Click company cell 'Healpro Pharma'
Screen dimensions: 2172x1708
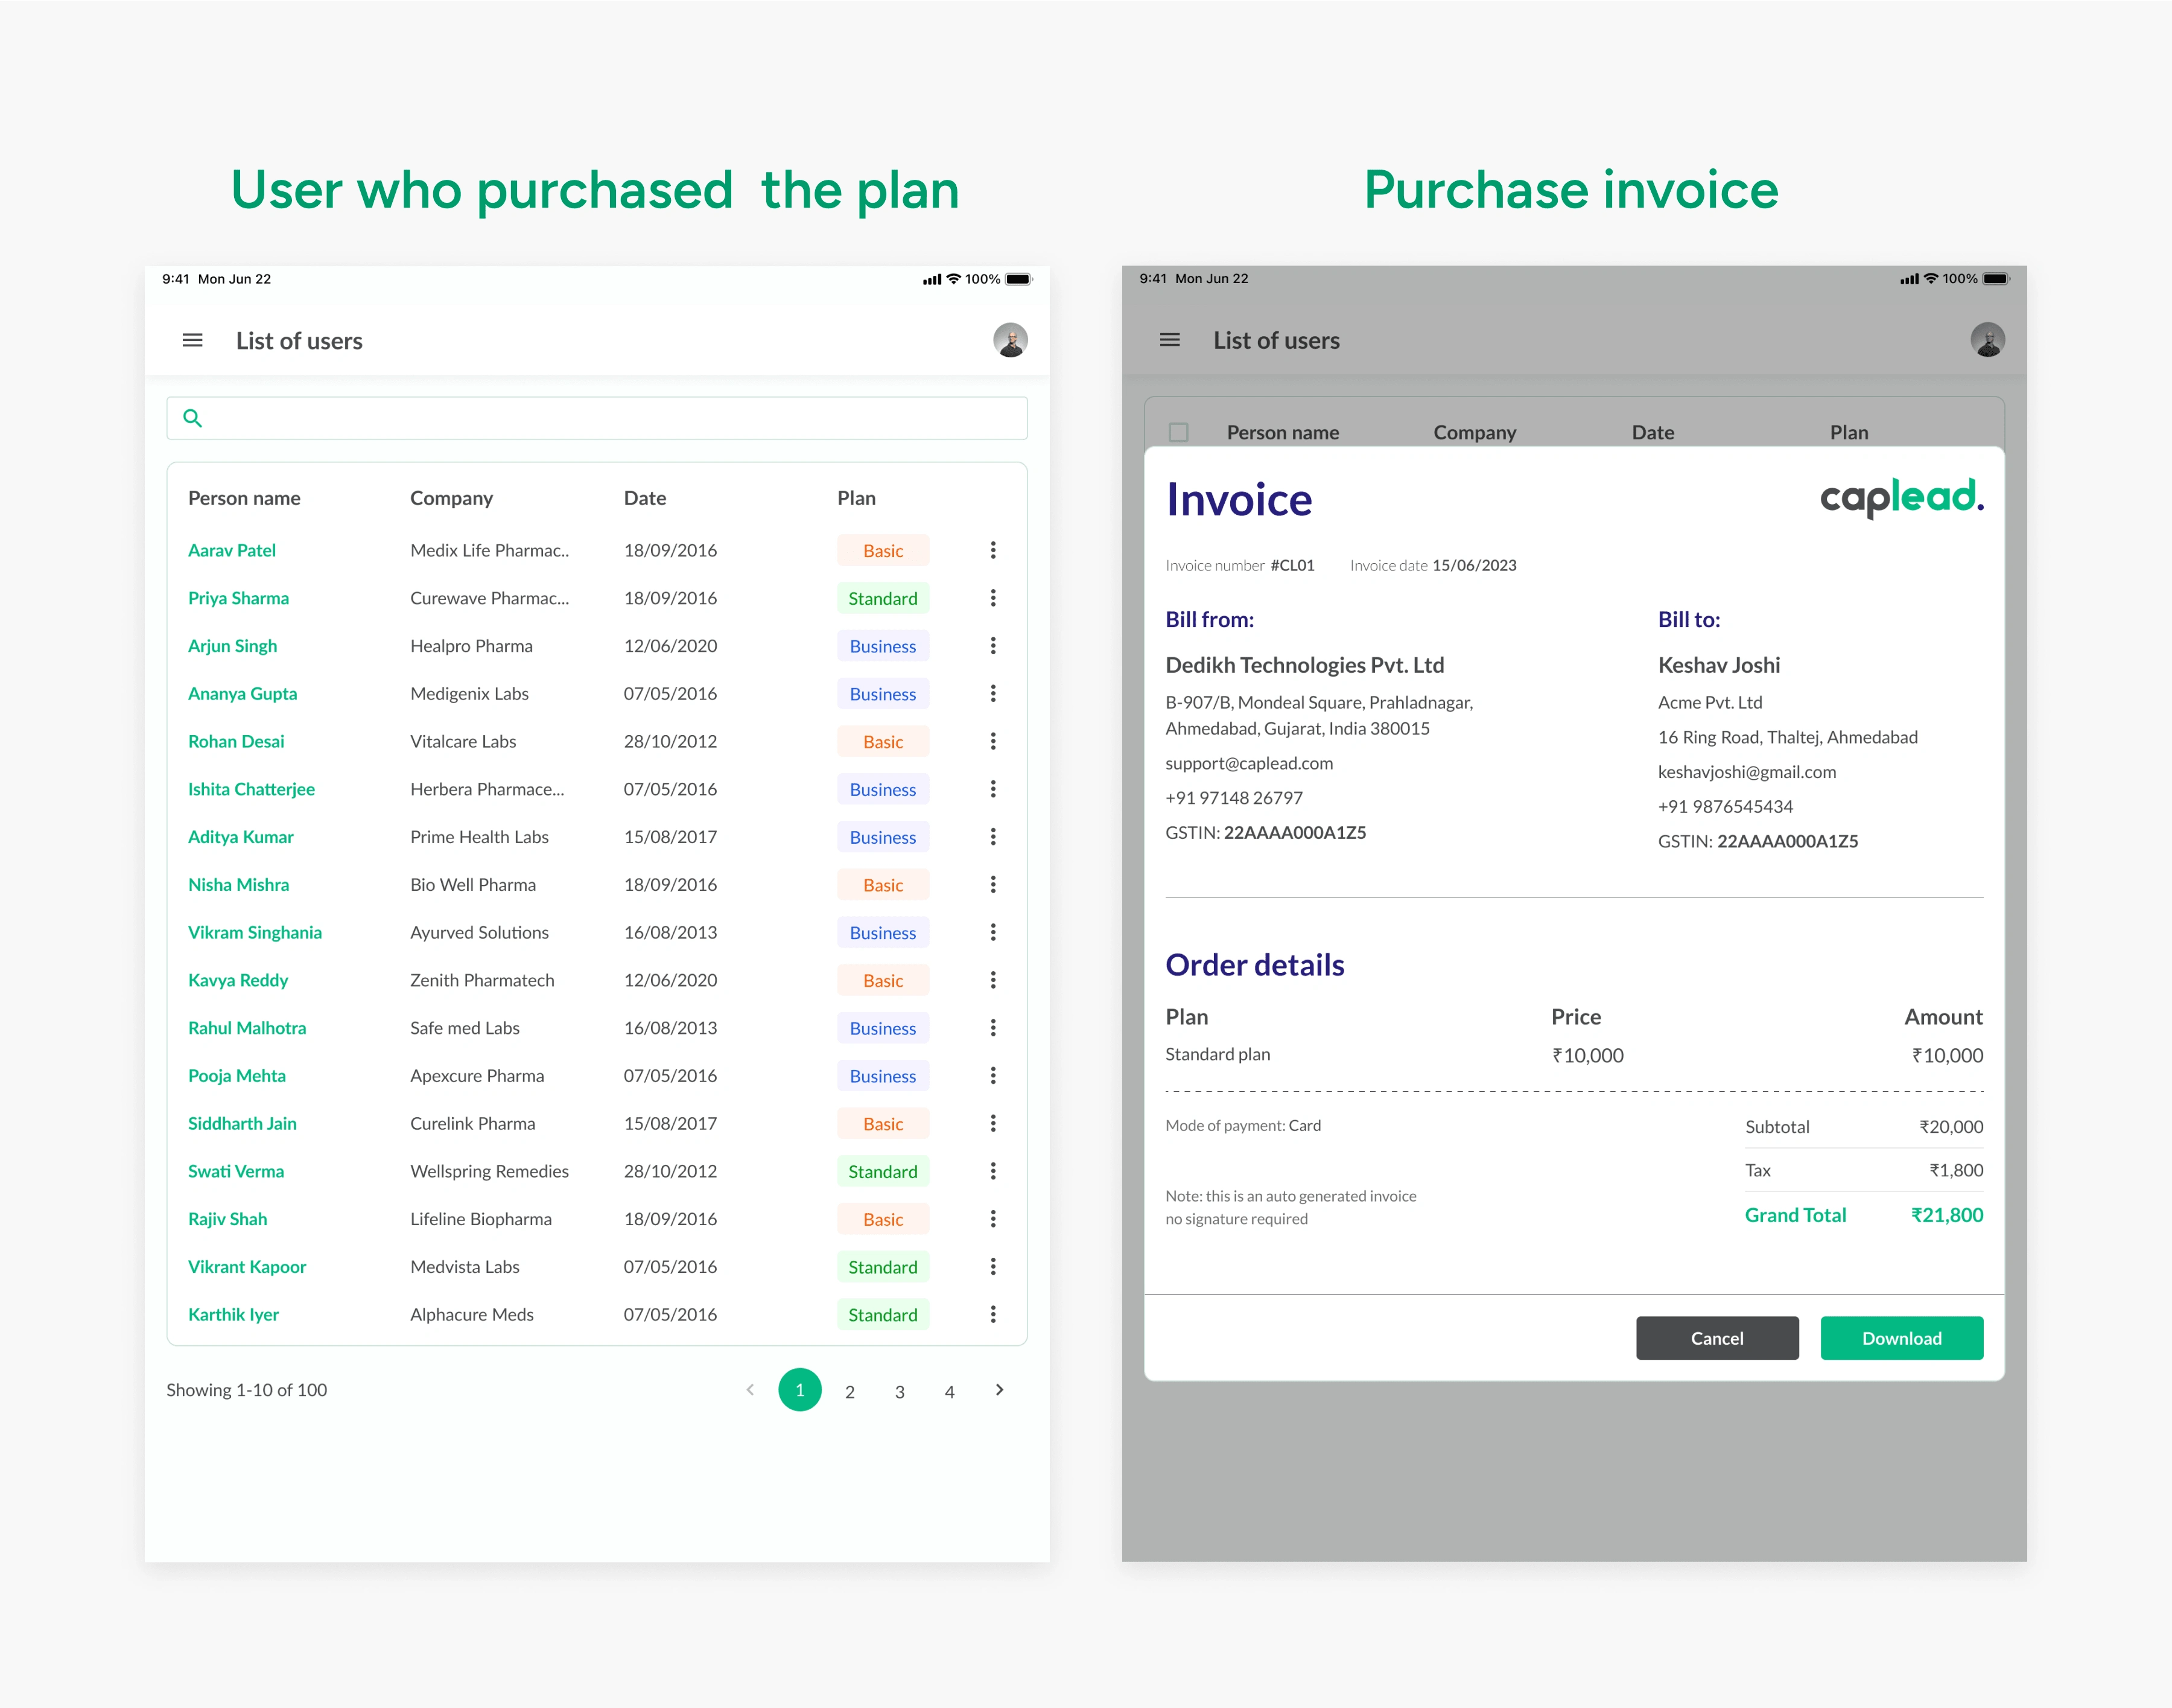[471, 646]
